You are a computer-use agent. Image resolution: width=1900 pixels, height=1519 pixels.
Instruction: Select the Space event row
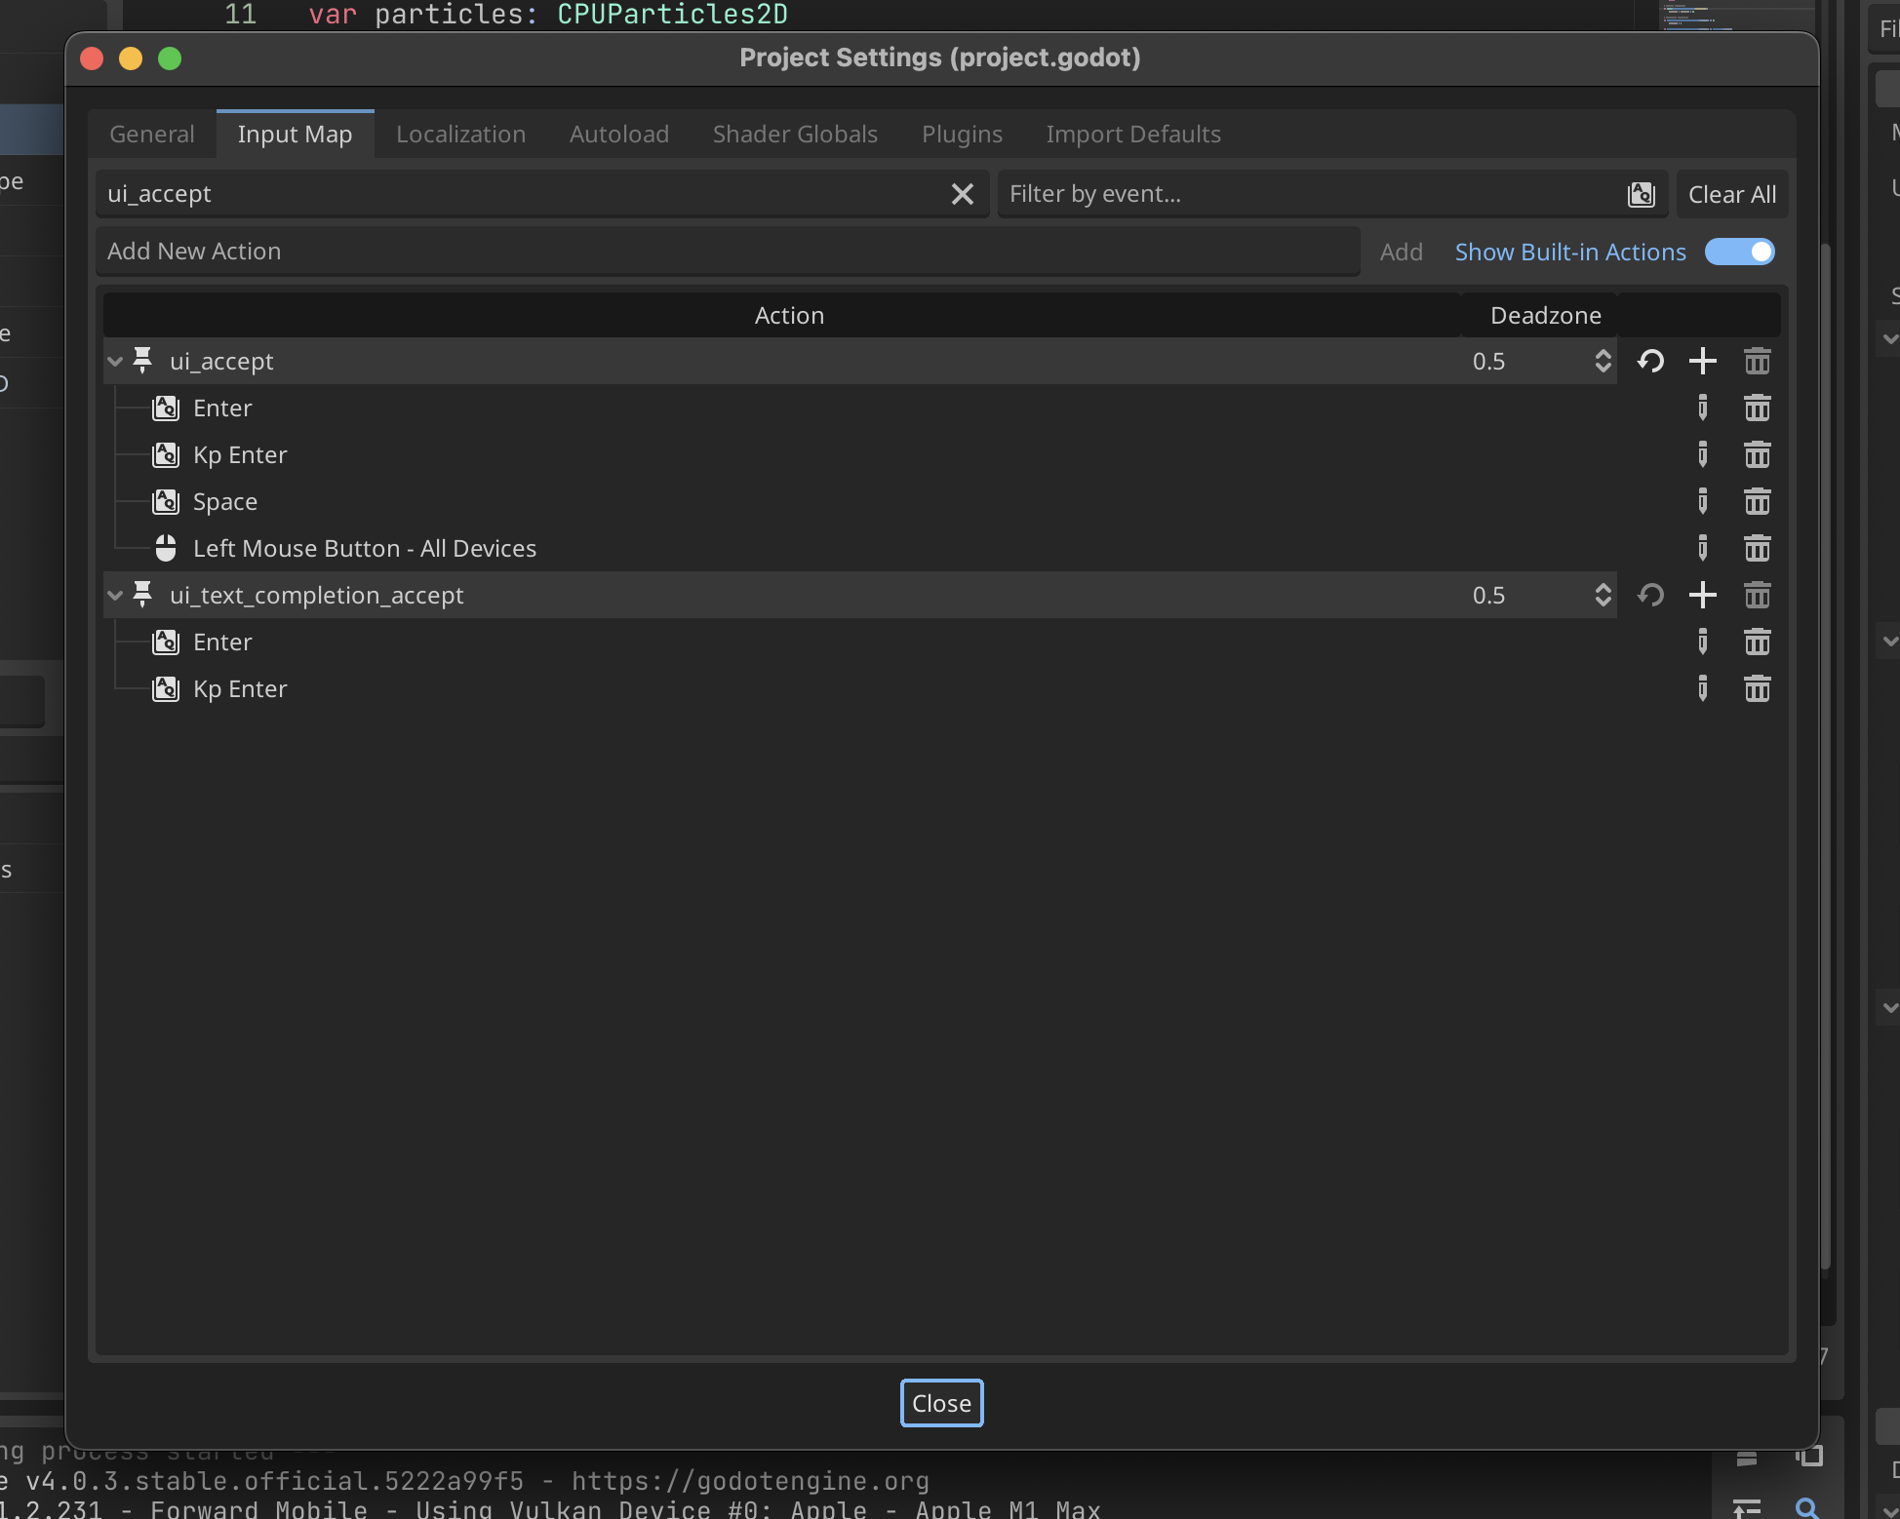858,502
